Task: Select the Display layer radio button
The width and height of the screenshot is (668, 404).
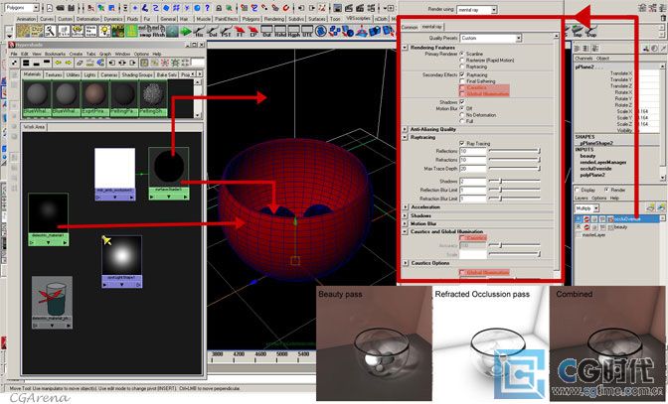Action: click(578, 190)
